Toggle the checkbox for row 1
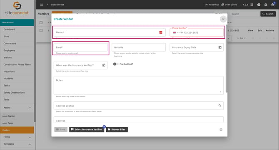The image size is (279, 150). pos(41,30)
